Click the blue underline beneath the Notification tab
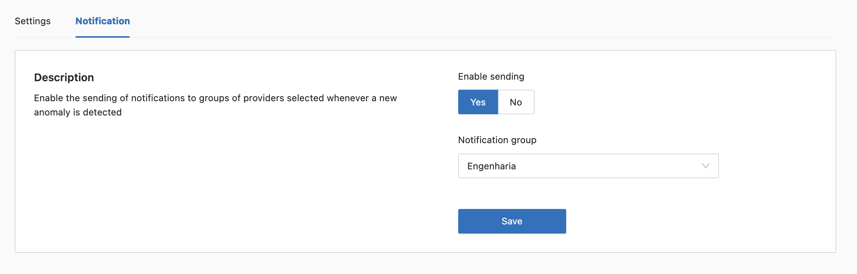 (x=103, y=37)
